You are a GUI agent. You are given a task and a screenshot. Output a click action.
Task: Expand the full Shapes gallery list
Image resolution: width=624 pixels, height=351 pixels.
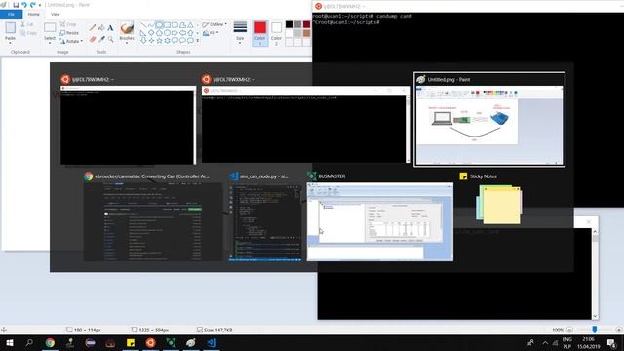[x=198, y=41]
